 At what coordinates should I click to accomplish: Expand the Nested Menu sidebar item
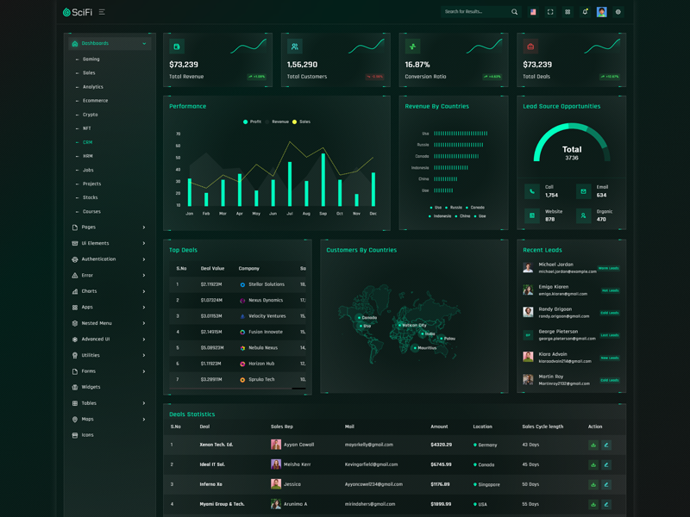(x=110, y=323)
